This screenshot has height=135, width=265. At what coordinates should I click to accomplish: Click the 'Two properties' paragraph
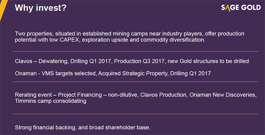tap(129, 37)
